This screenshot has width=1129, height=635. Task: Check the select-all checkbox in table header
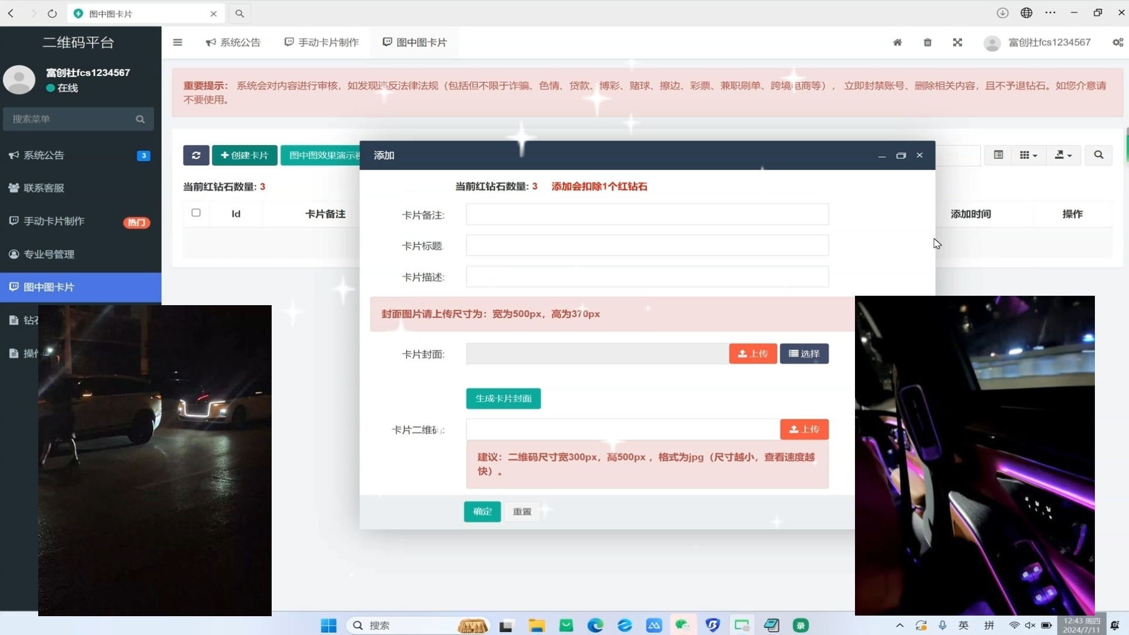pos(196,213)
